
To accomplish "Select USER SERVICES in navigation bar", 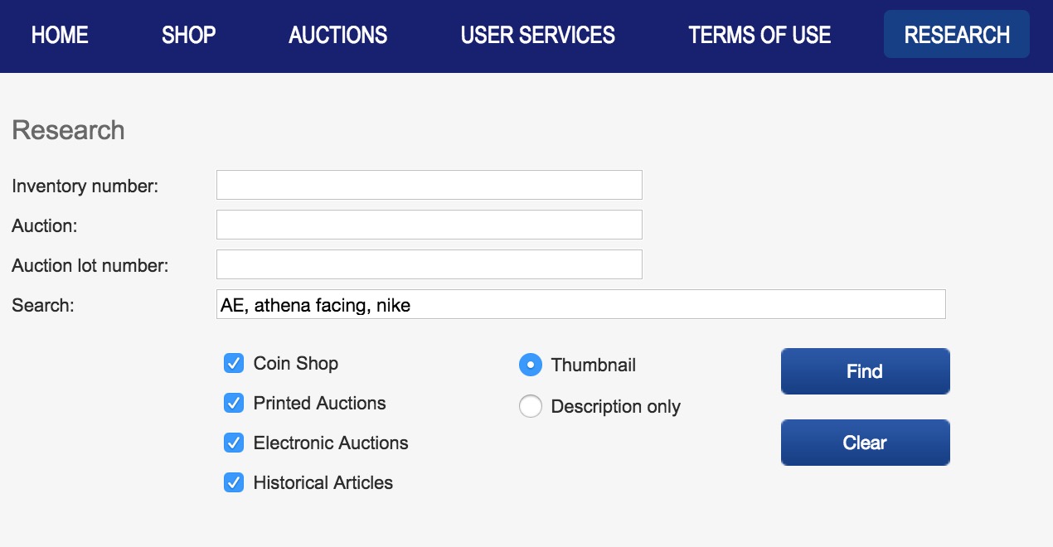I will pos(537,35).
